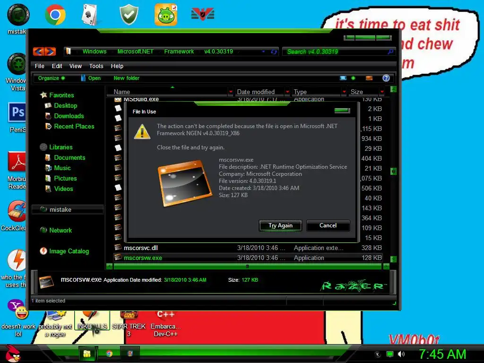The width and height of the screenshot is (484, 363).
Task: Go back with the orange left arrow
Action: 38,51
